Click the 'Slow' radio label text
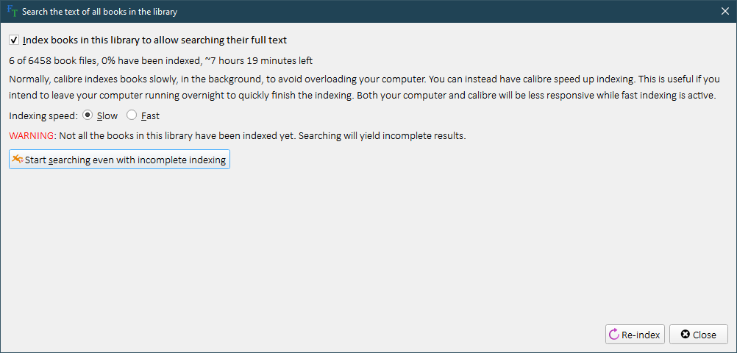The image size is (737, 353). (107, 116)
